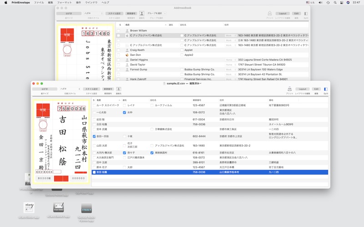Toggle Split view icon in sampleJ2.csv window
This screenshot has width=364, height=227.
(x=326, y=89)
